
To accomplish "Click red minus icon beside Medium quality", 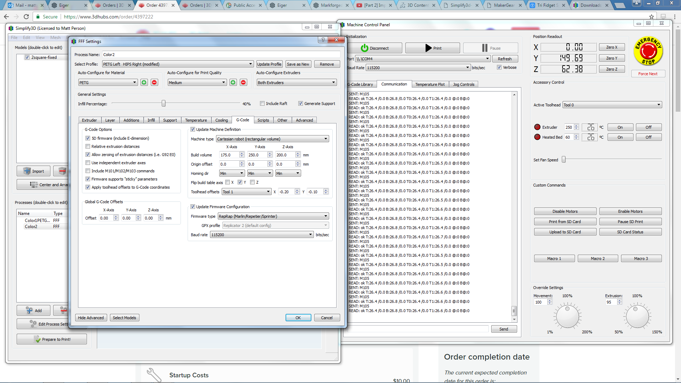I will [x=243, y=82].
